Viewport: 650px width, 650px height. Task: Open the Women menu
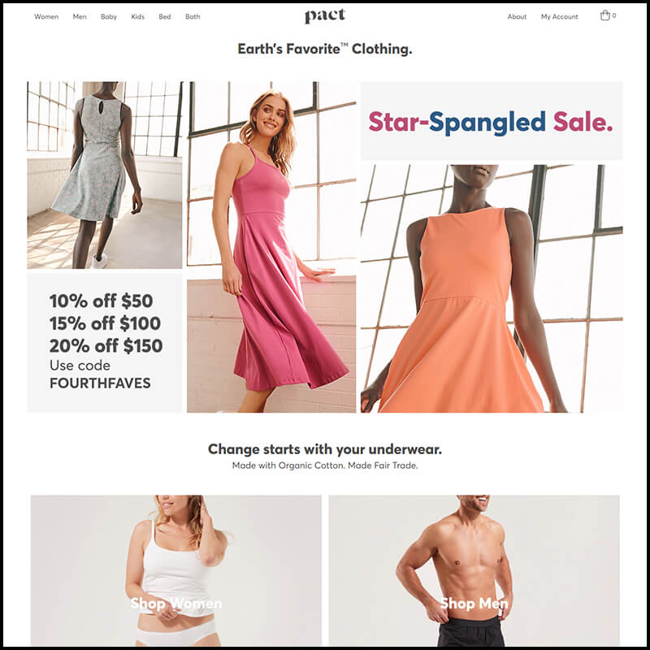[46, 16]
